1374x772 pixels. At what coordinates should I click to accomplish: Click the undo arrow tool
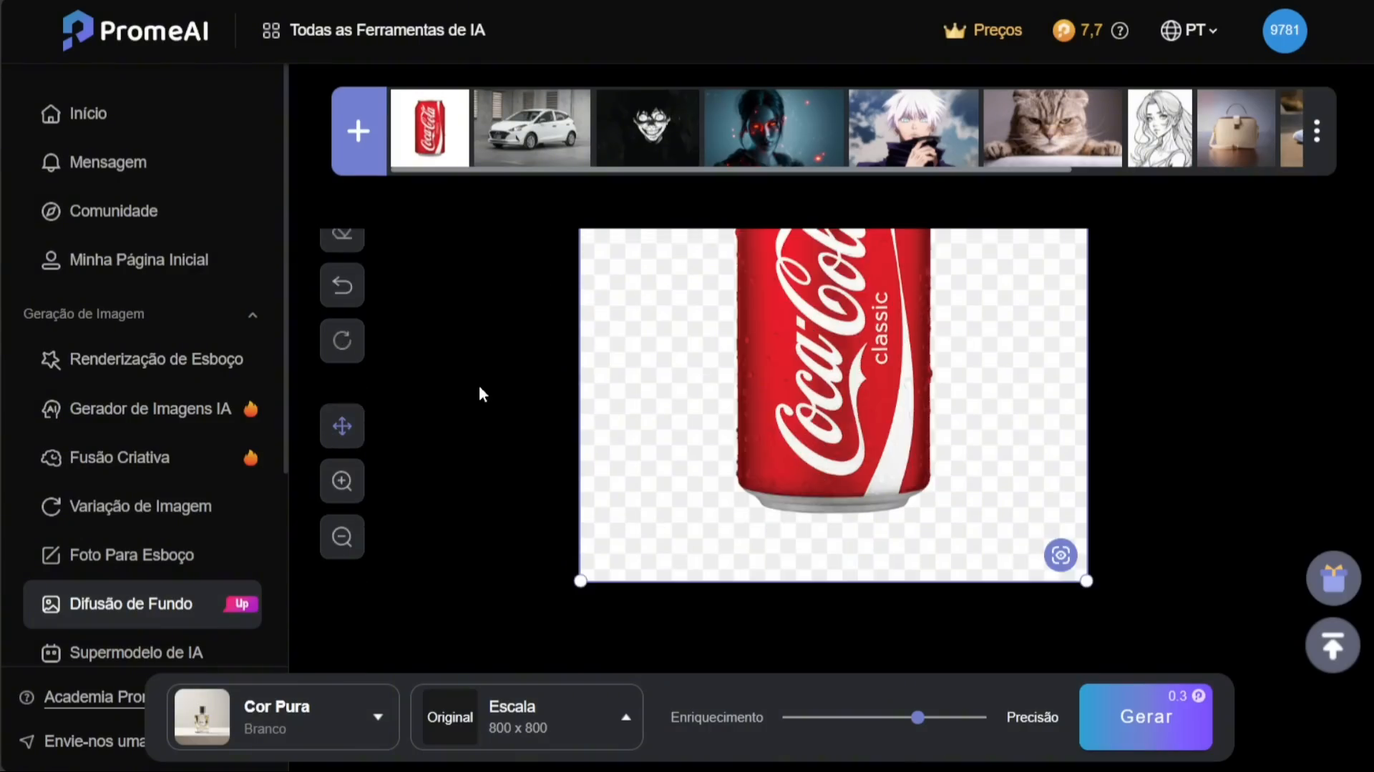pos(342,285)
